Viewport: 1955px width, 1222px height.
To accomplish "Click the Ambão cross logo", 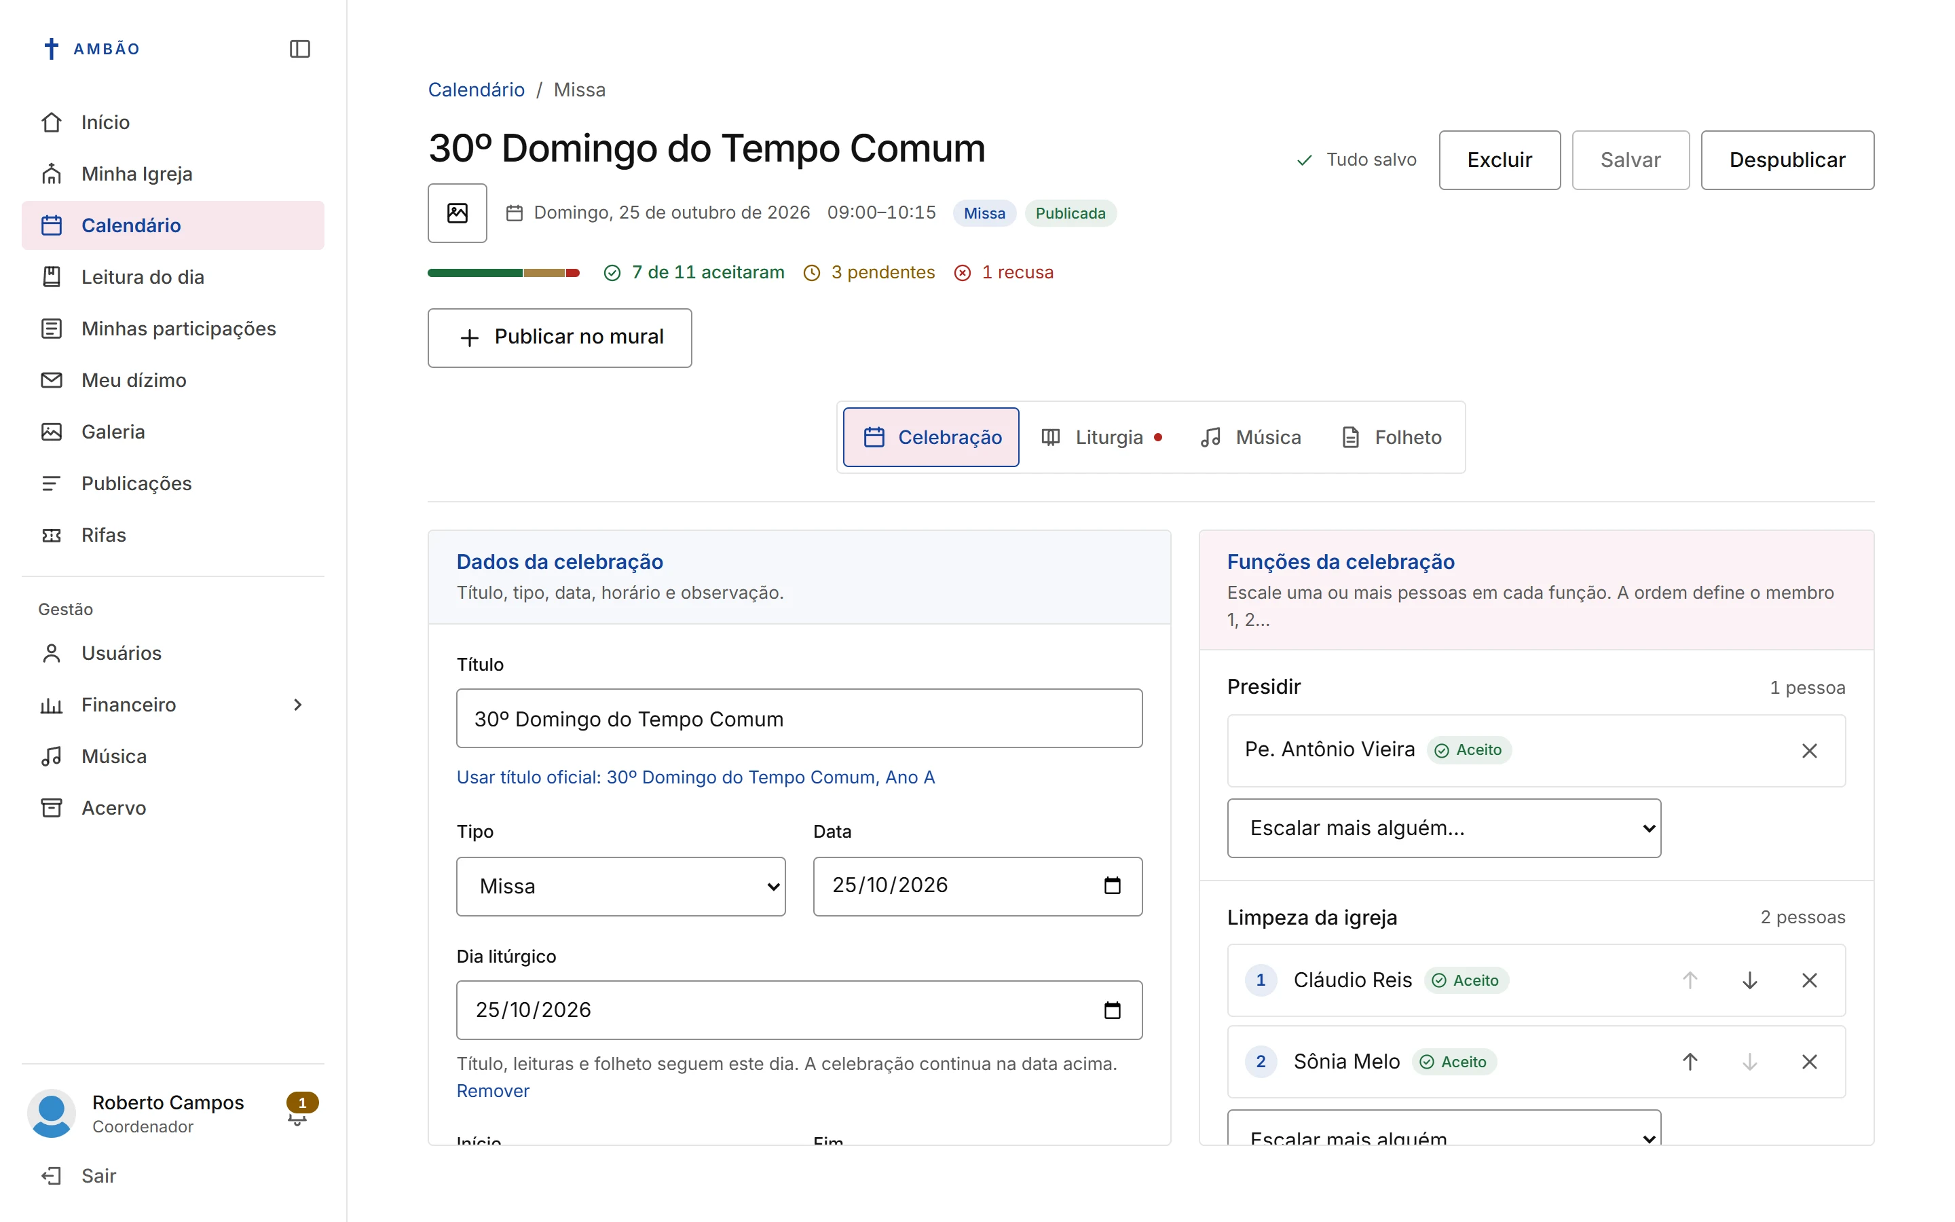I will pos(51,48).
